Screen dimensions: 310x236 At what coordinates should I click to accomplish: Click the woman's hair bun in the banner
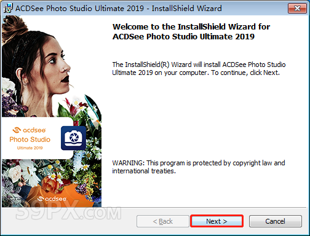coord(15,26)
